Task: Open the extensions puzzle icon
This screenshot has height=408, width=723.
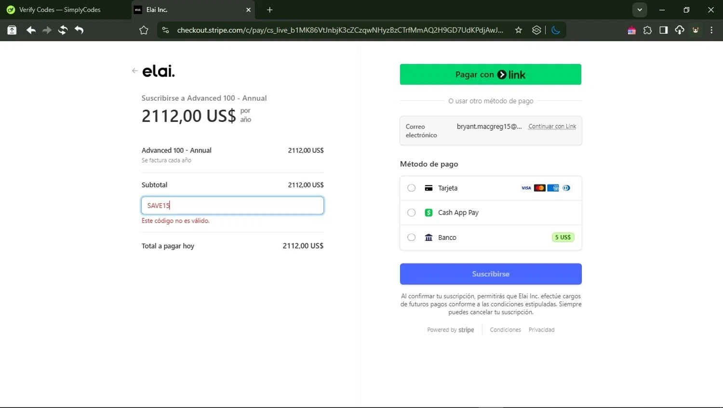Action: [x=647, y=30]
